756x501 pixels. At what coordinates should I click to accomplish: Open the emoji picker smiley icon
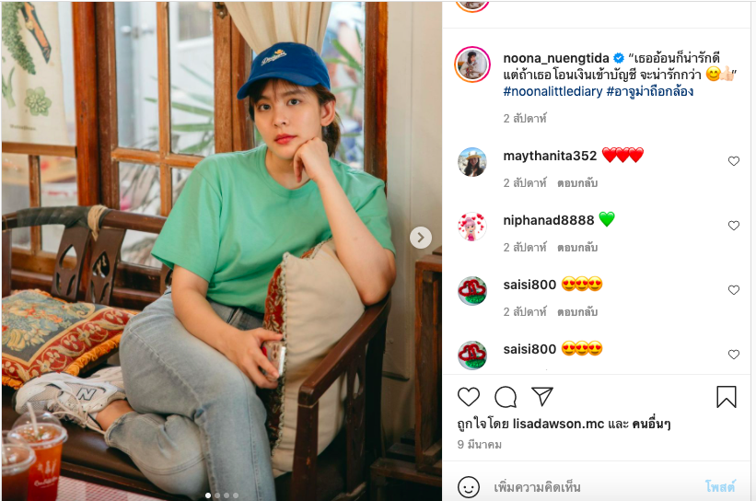coord(469,486)
